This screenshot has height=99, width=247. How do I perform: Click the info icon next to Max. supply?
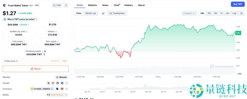coord(58,41)
